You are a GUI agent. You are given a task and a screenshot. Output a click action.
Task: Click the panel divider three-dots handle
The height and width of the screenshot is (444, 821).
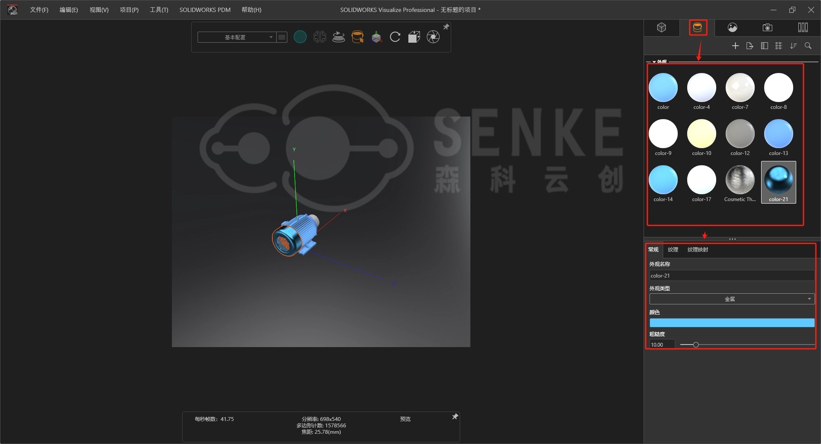pos(732,239)
